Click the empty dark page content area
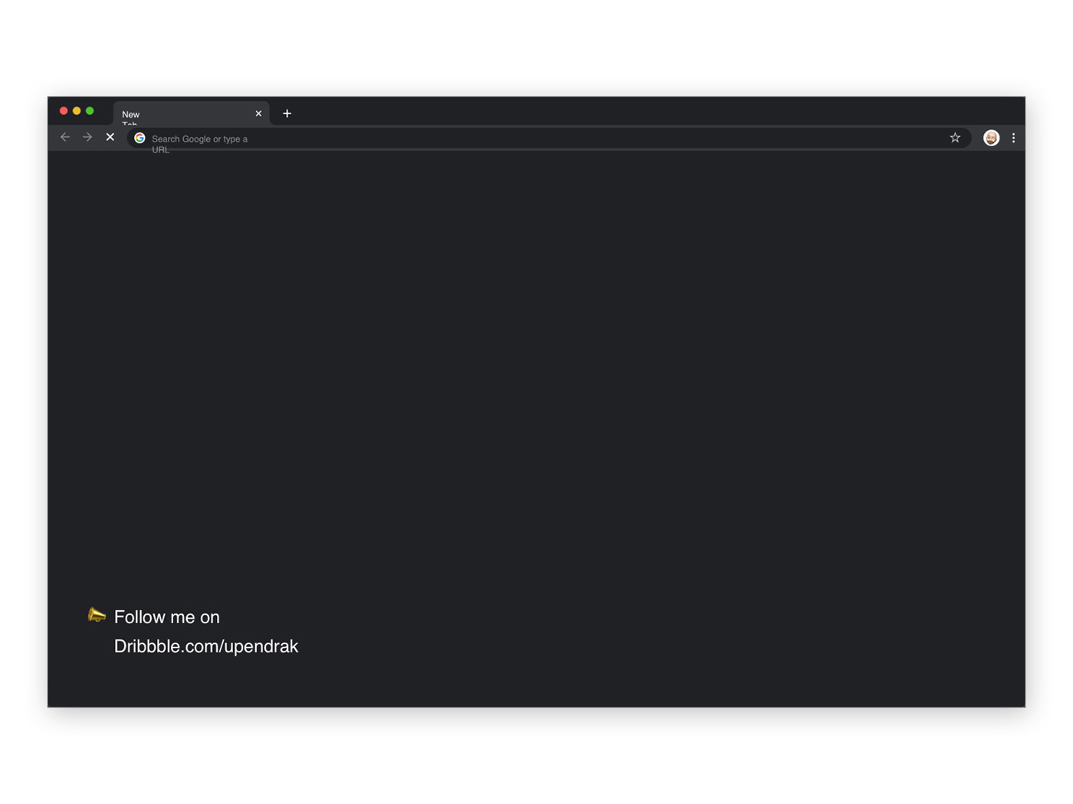Image resolution: width=1073 pixels, height=804 pixels. pyautogui.click(x=536, y=383)
